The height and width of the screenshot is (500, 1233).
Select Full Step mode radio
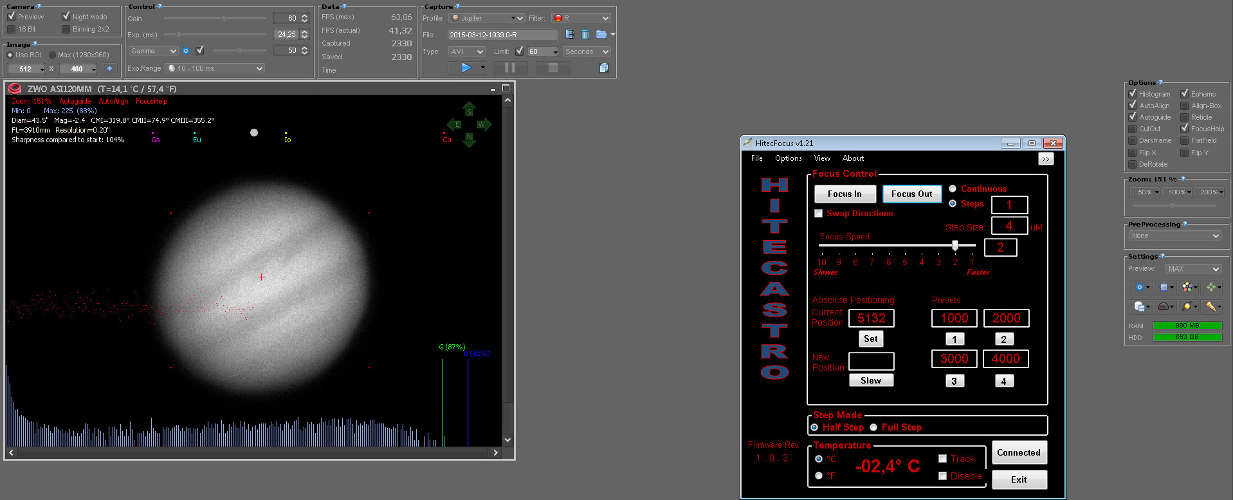[873, 427]
